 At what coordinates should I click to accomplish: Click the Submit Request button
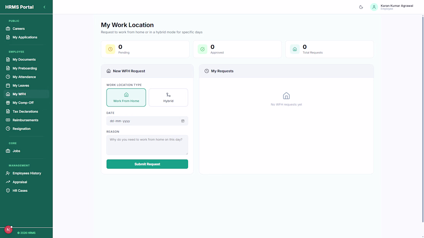point(147,164)
